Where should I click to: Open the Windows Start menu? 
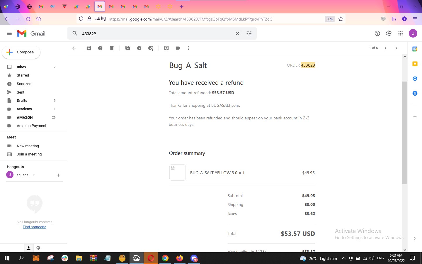click(x=7, y=258)
